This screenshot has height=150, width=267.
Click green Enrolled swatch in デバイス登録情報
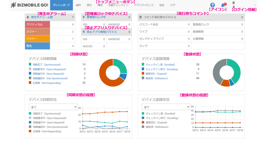tap(143, 64)
